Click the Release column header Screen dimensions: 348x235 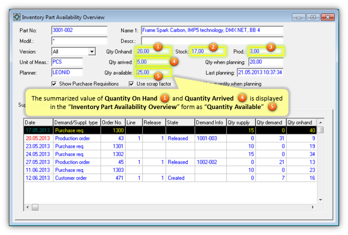point(154,122)
